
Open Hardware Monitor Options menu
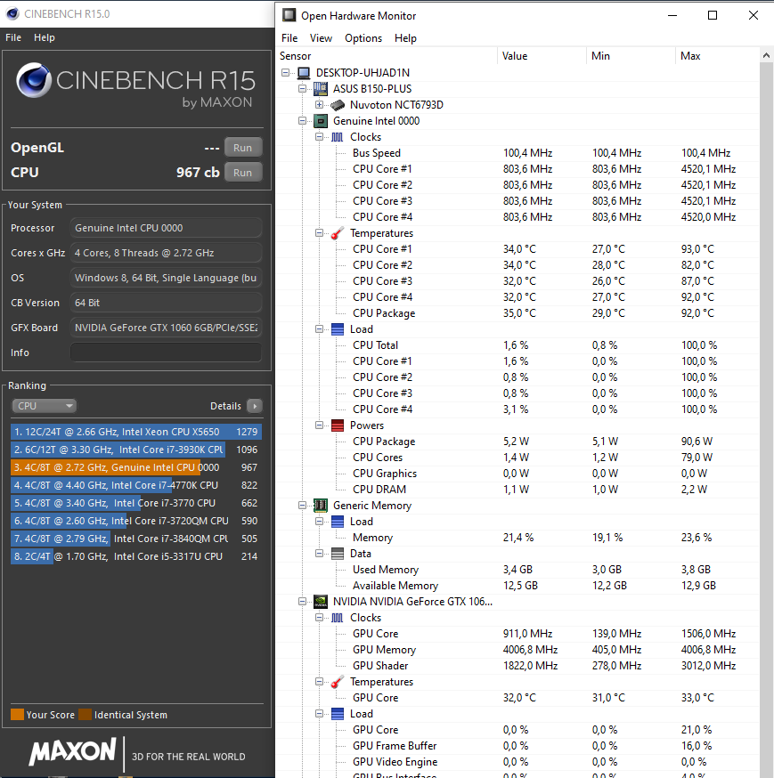click(x=363, y=38)
